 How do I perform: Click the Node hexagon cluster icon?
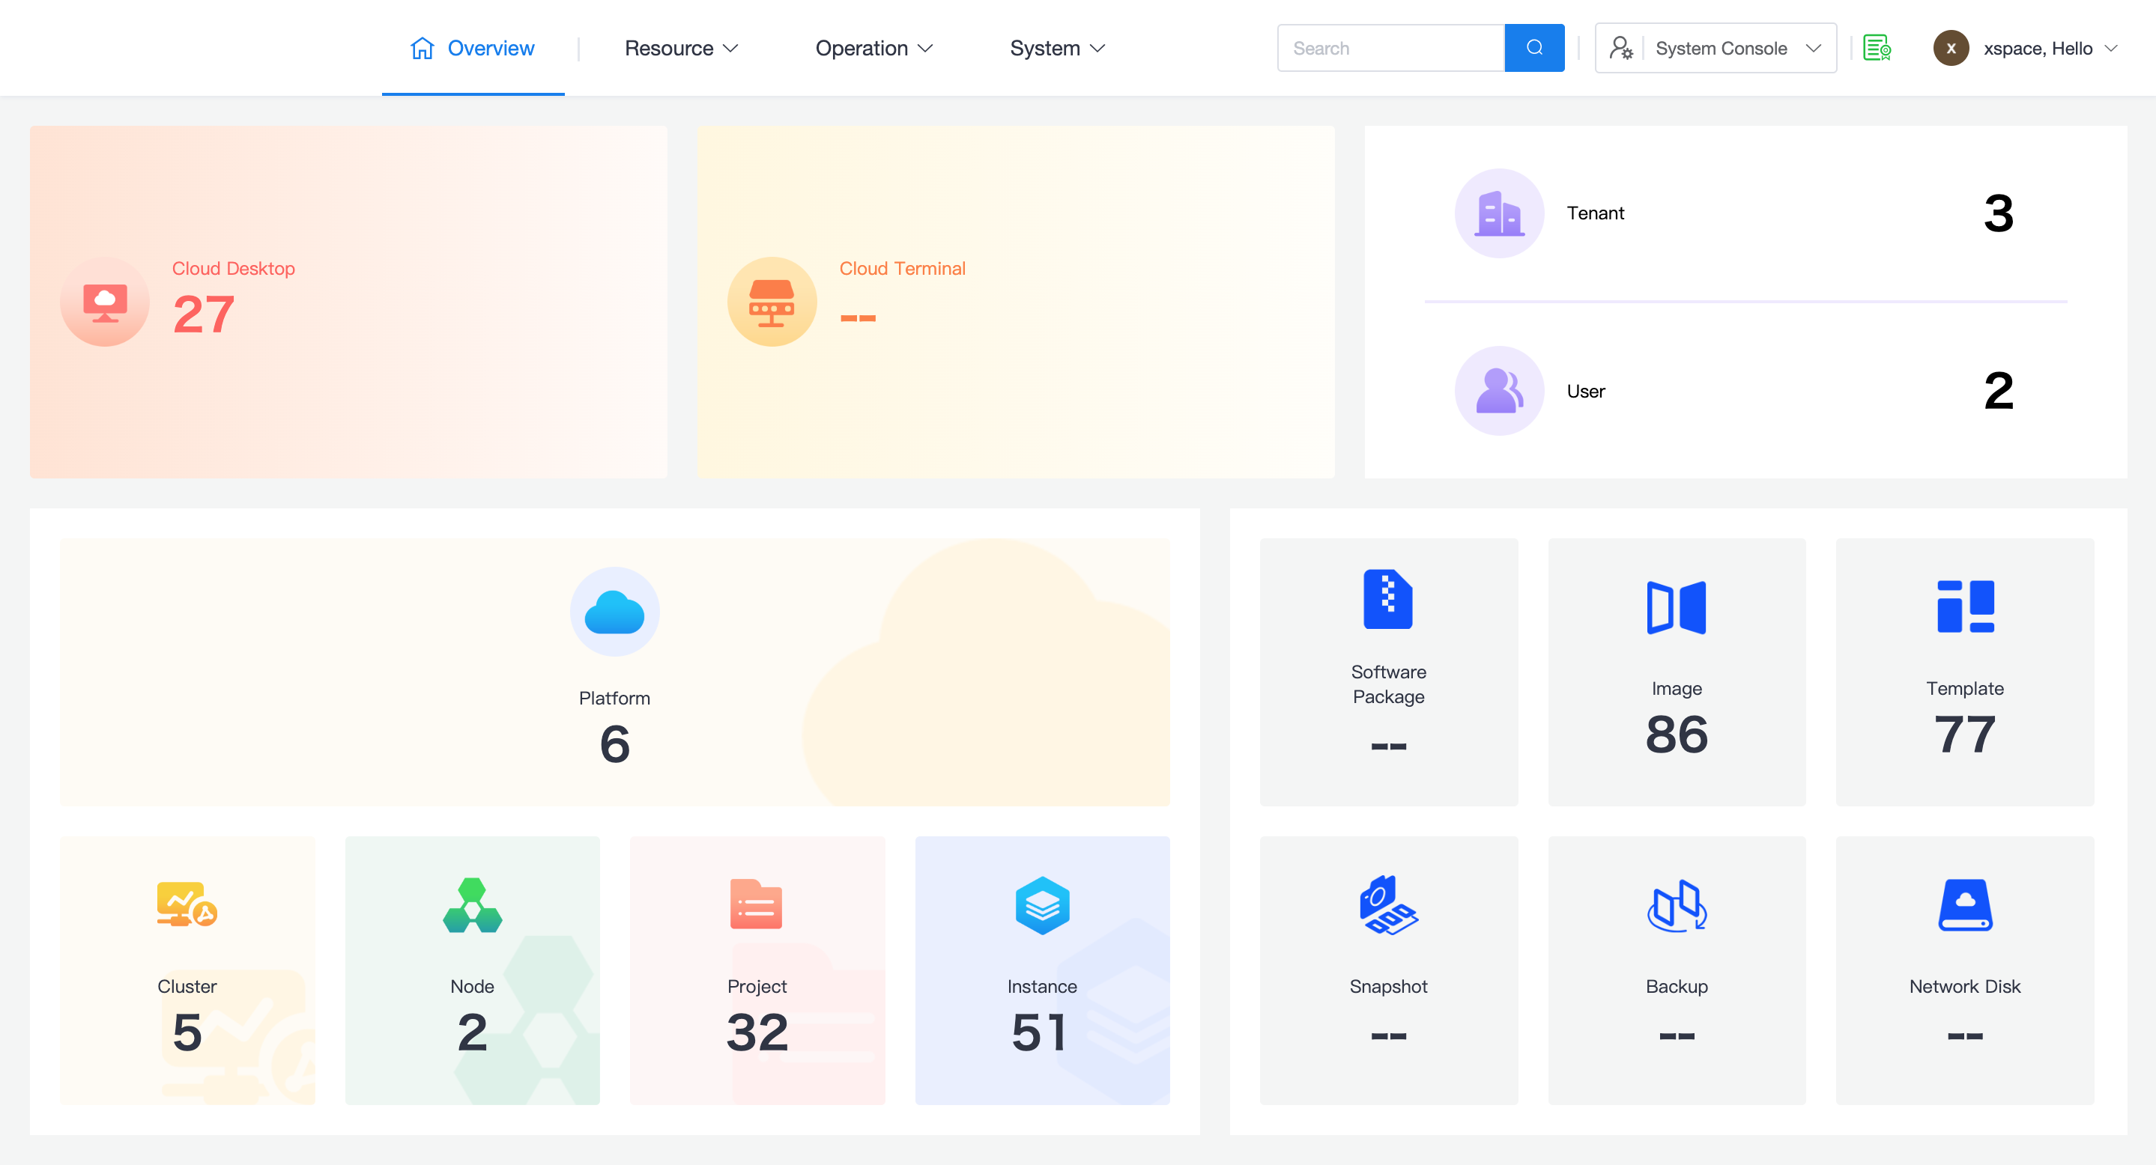pos(472,905)
